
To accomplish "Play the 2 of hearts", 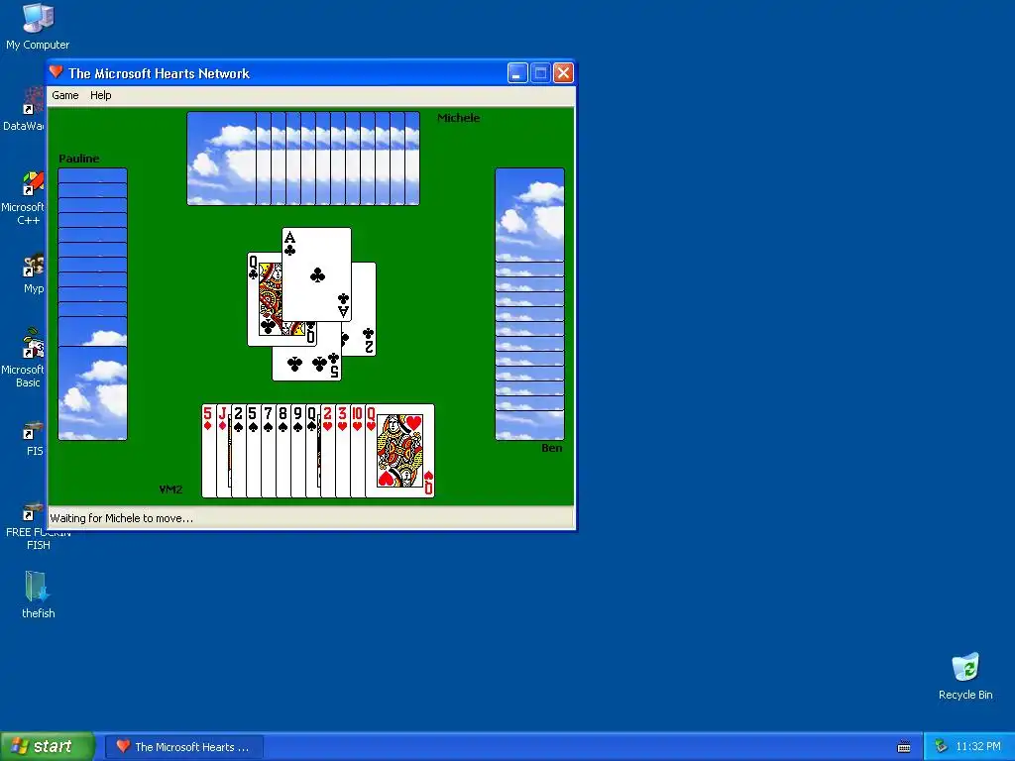I will click(x=327, y=451).
